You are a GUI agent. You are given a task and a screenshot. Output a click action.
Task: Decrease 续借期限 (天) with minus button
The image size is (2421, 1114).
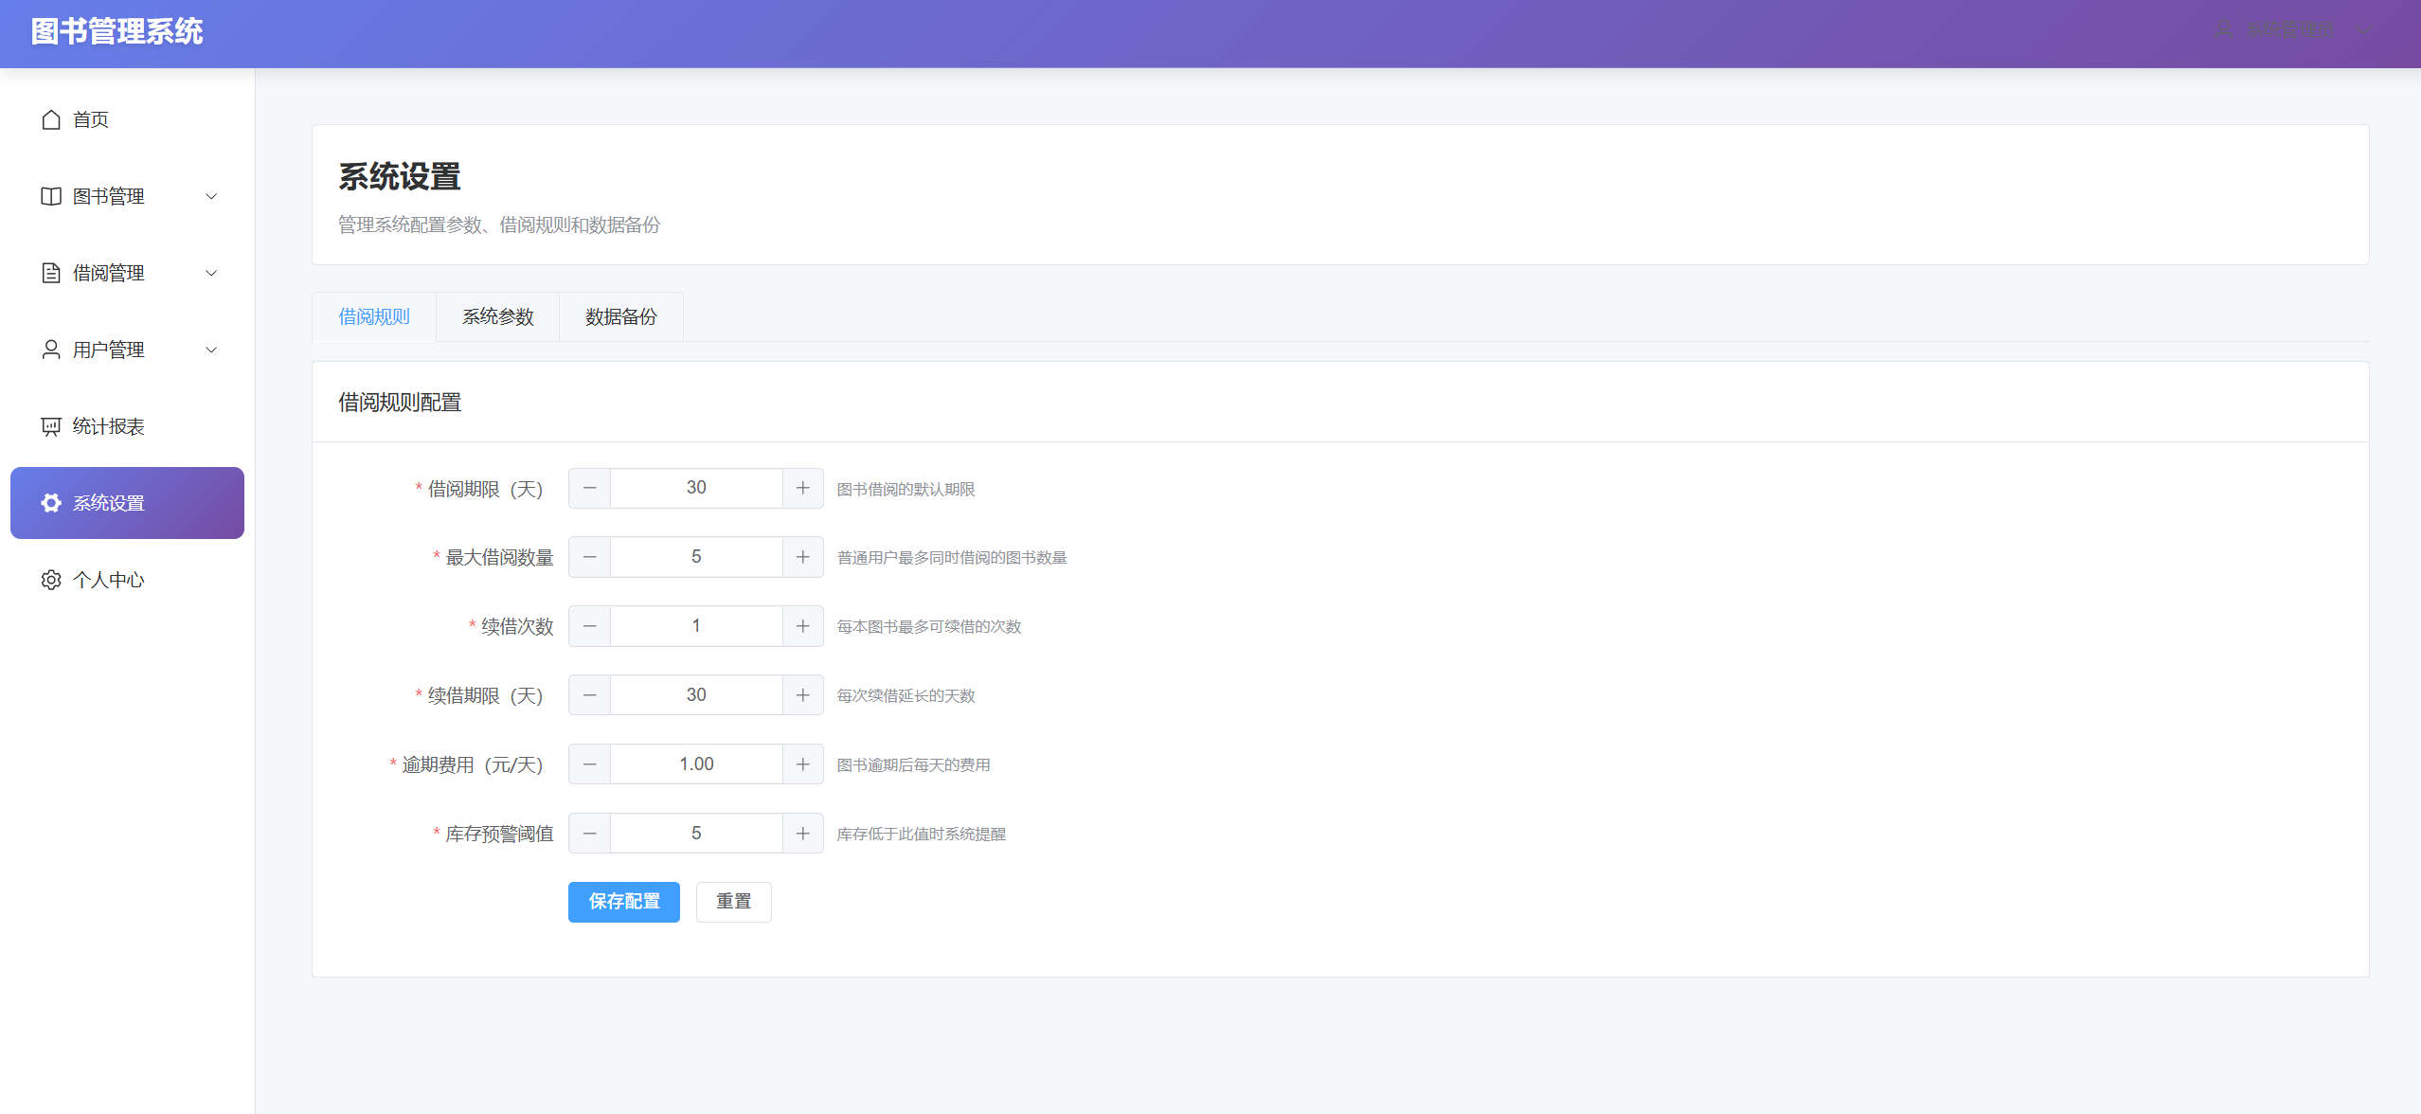[590, 695]
